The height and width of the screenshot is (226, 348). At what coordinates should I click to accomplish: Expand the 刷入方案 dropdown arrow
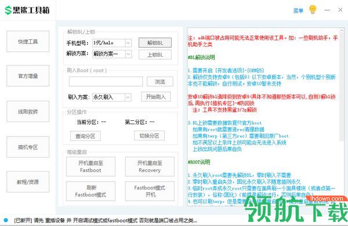click(x=128, y=97)
